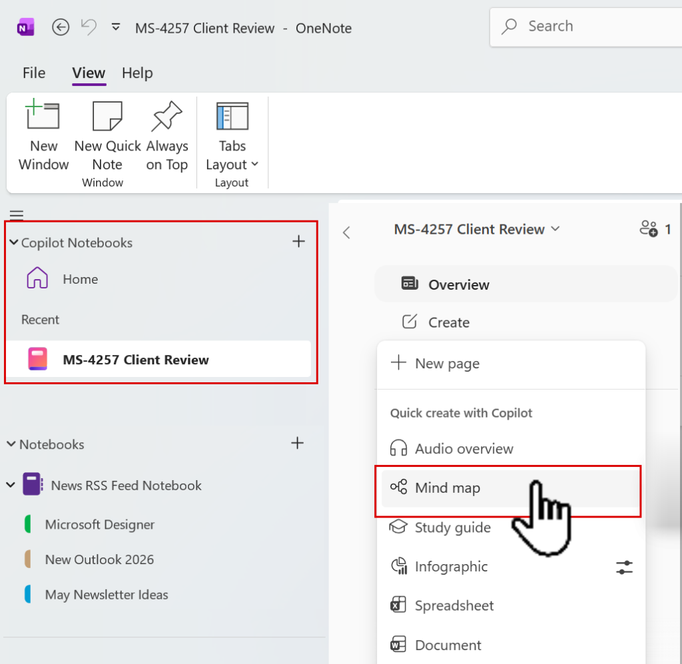This screenshot has width=682, height=664.
Task: Collapse the Notebooks section
Action: (x=11, y=444)
